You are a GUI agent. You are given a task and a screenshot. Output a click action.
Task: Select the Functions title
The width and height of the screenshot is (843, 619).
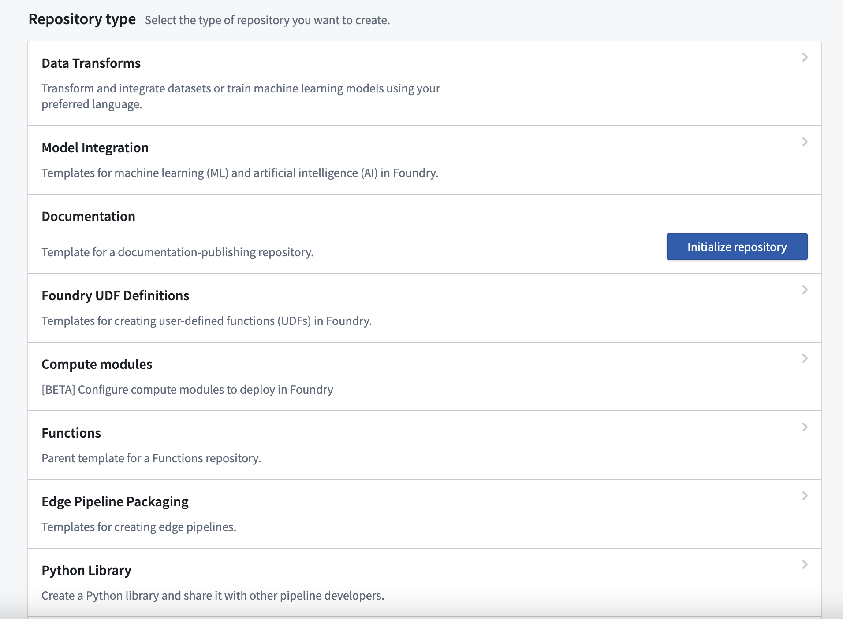[x=71, y=433]
